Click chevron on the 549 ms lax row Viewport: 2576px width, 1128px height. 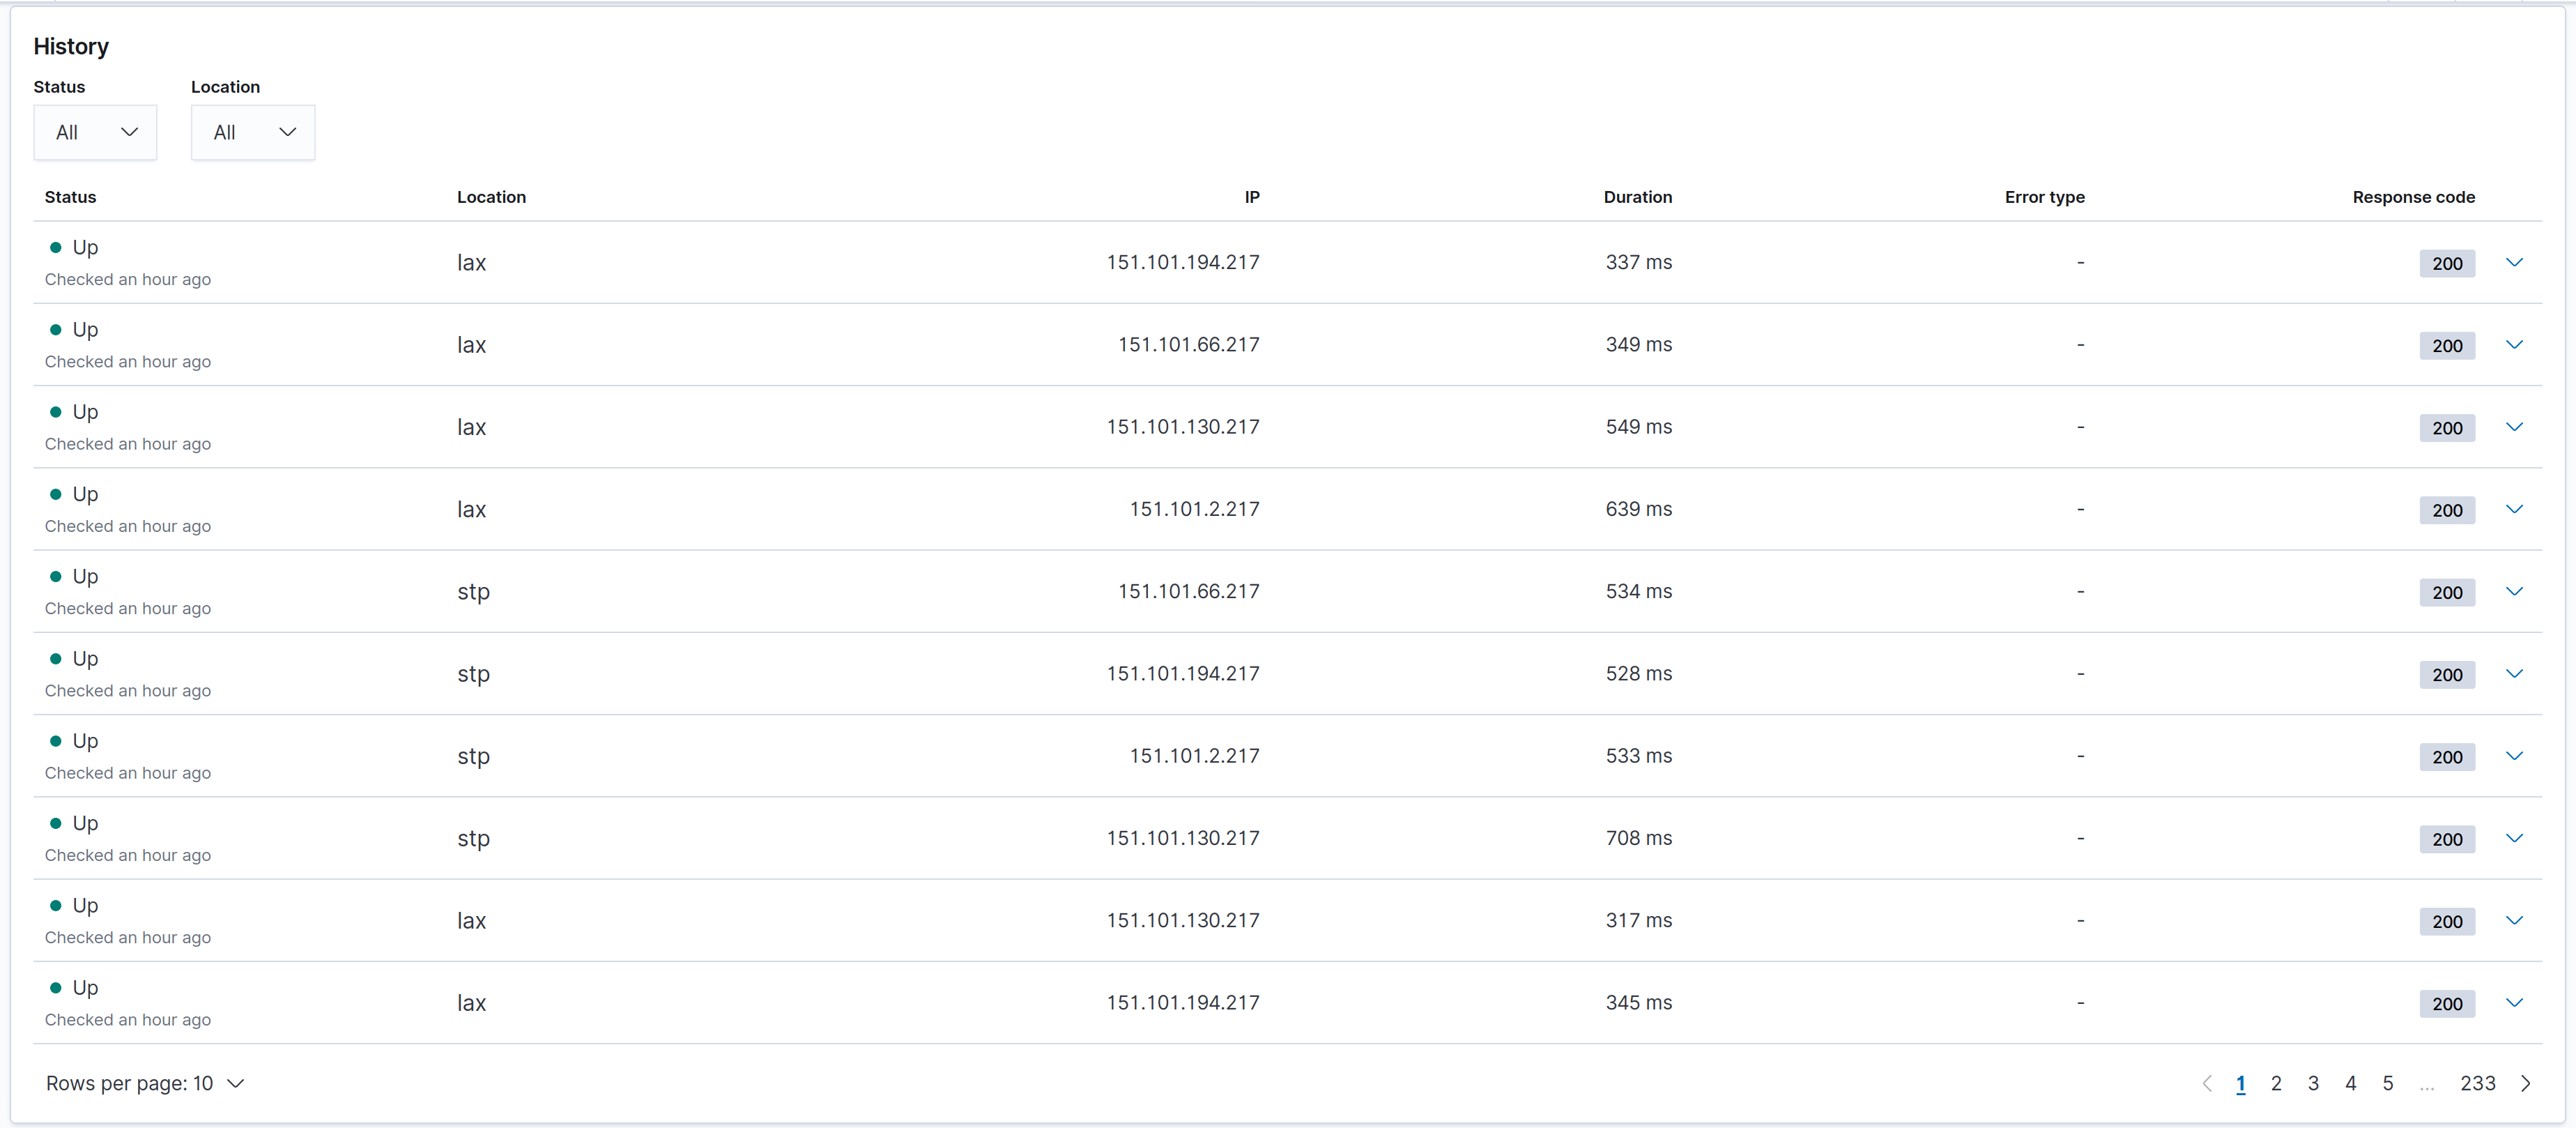2515,427
